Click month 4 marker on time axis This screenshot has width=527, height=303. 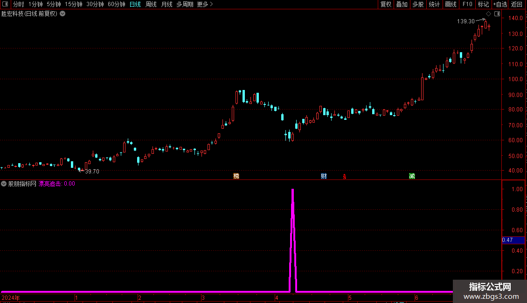coord(277,297)
